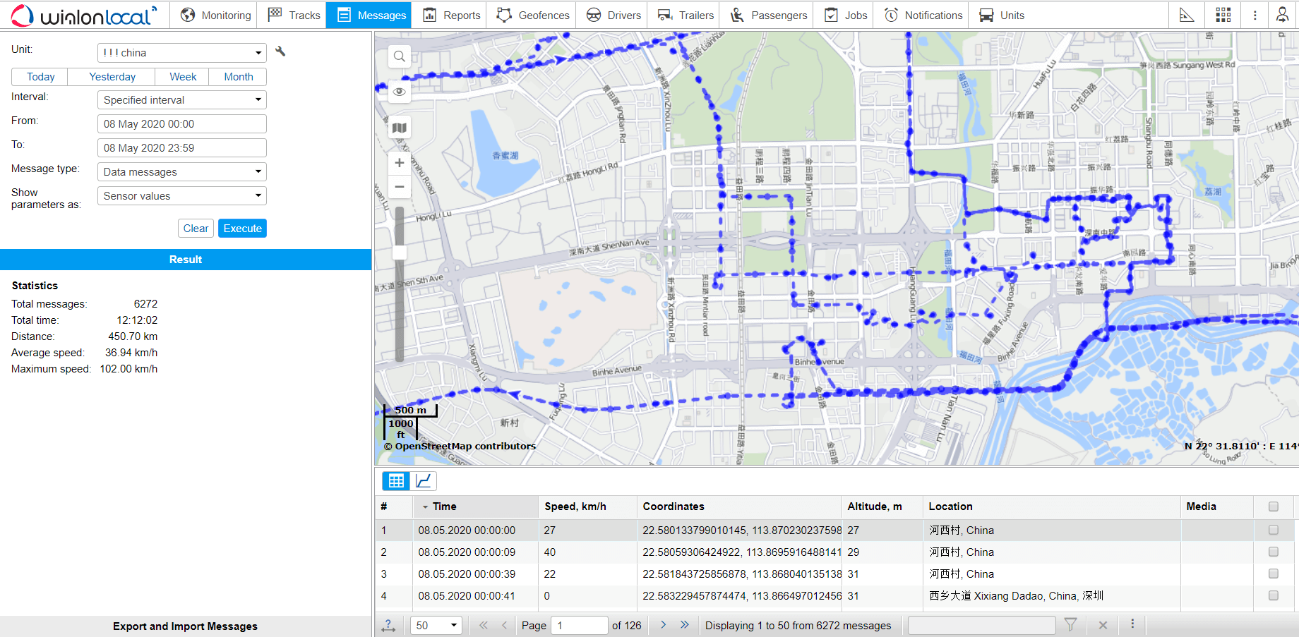The image size is (1299, 637).
Task: Toggle the map visibility eye tool
Action: (399, 92)
